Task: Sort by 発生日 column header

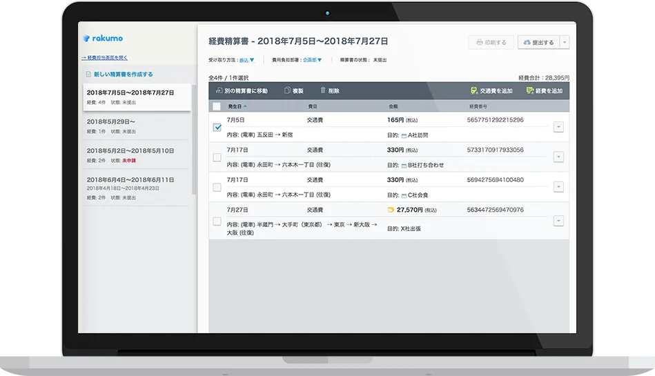Action: pos(235,106)
